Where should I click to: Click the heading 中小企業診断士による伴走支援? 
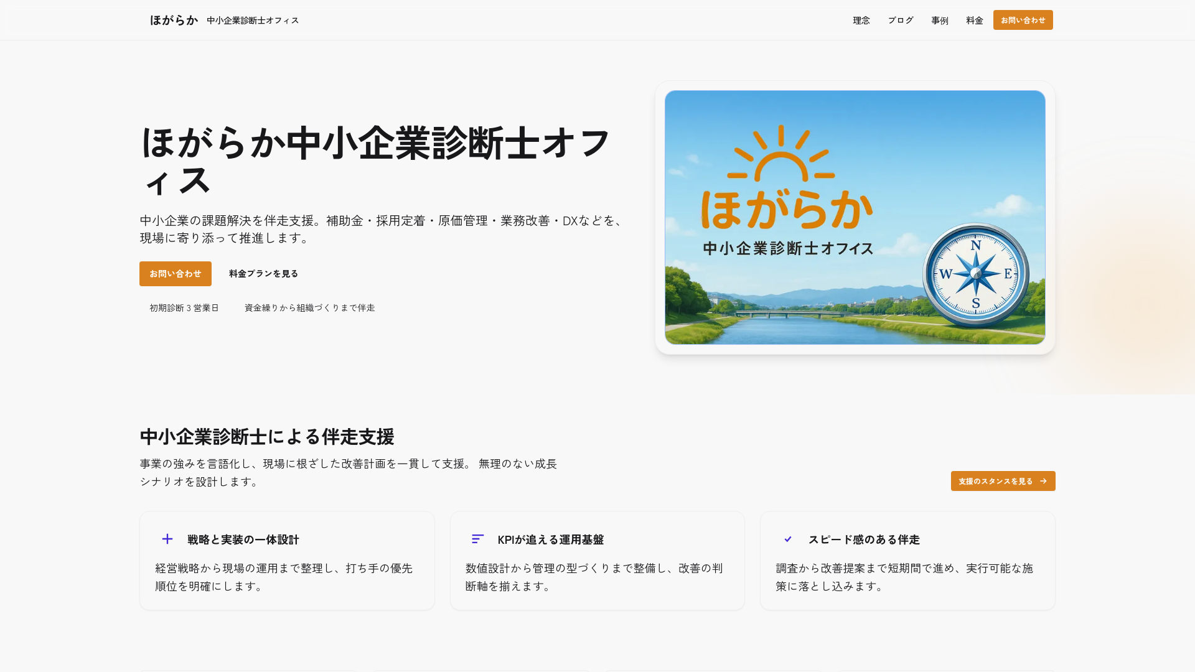click(x=267, y=437)
